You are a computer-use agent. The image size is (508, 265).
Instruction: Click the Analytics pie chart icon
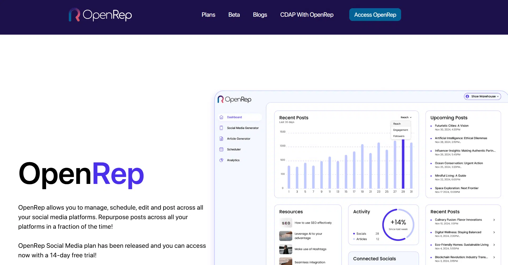point(221,160)
